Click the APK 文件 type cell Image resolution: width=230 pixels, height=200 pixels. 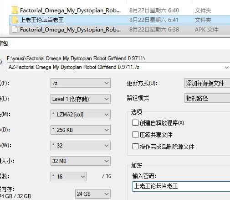tap(206, 30)
